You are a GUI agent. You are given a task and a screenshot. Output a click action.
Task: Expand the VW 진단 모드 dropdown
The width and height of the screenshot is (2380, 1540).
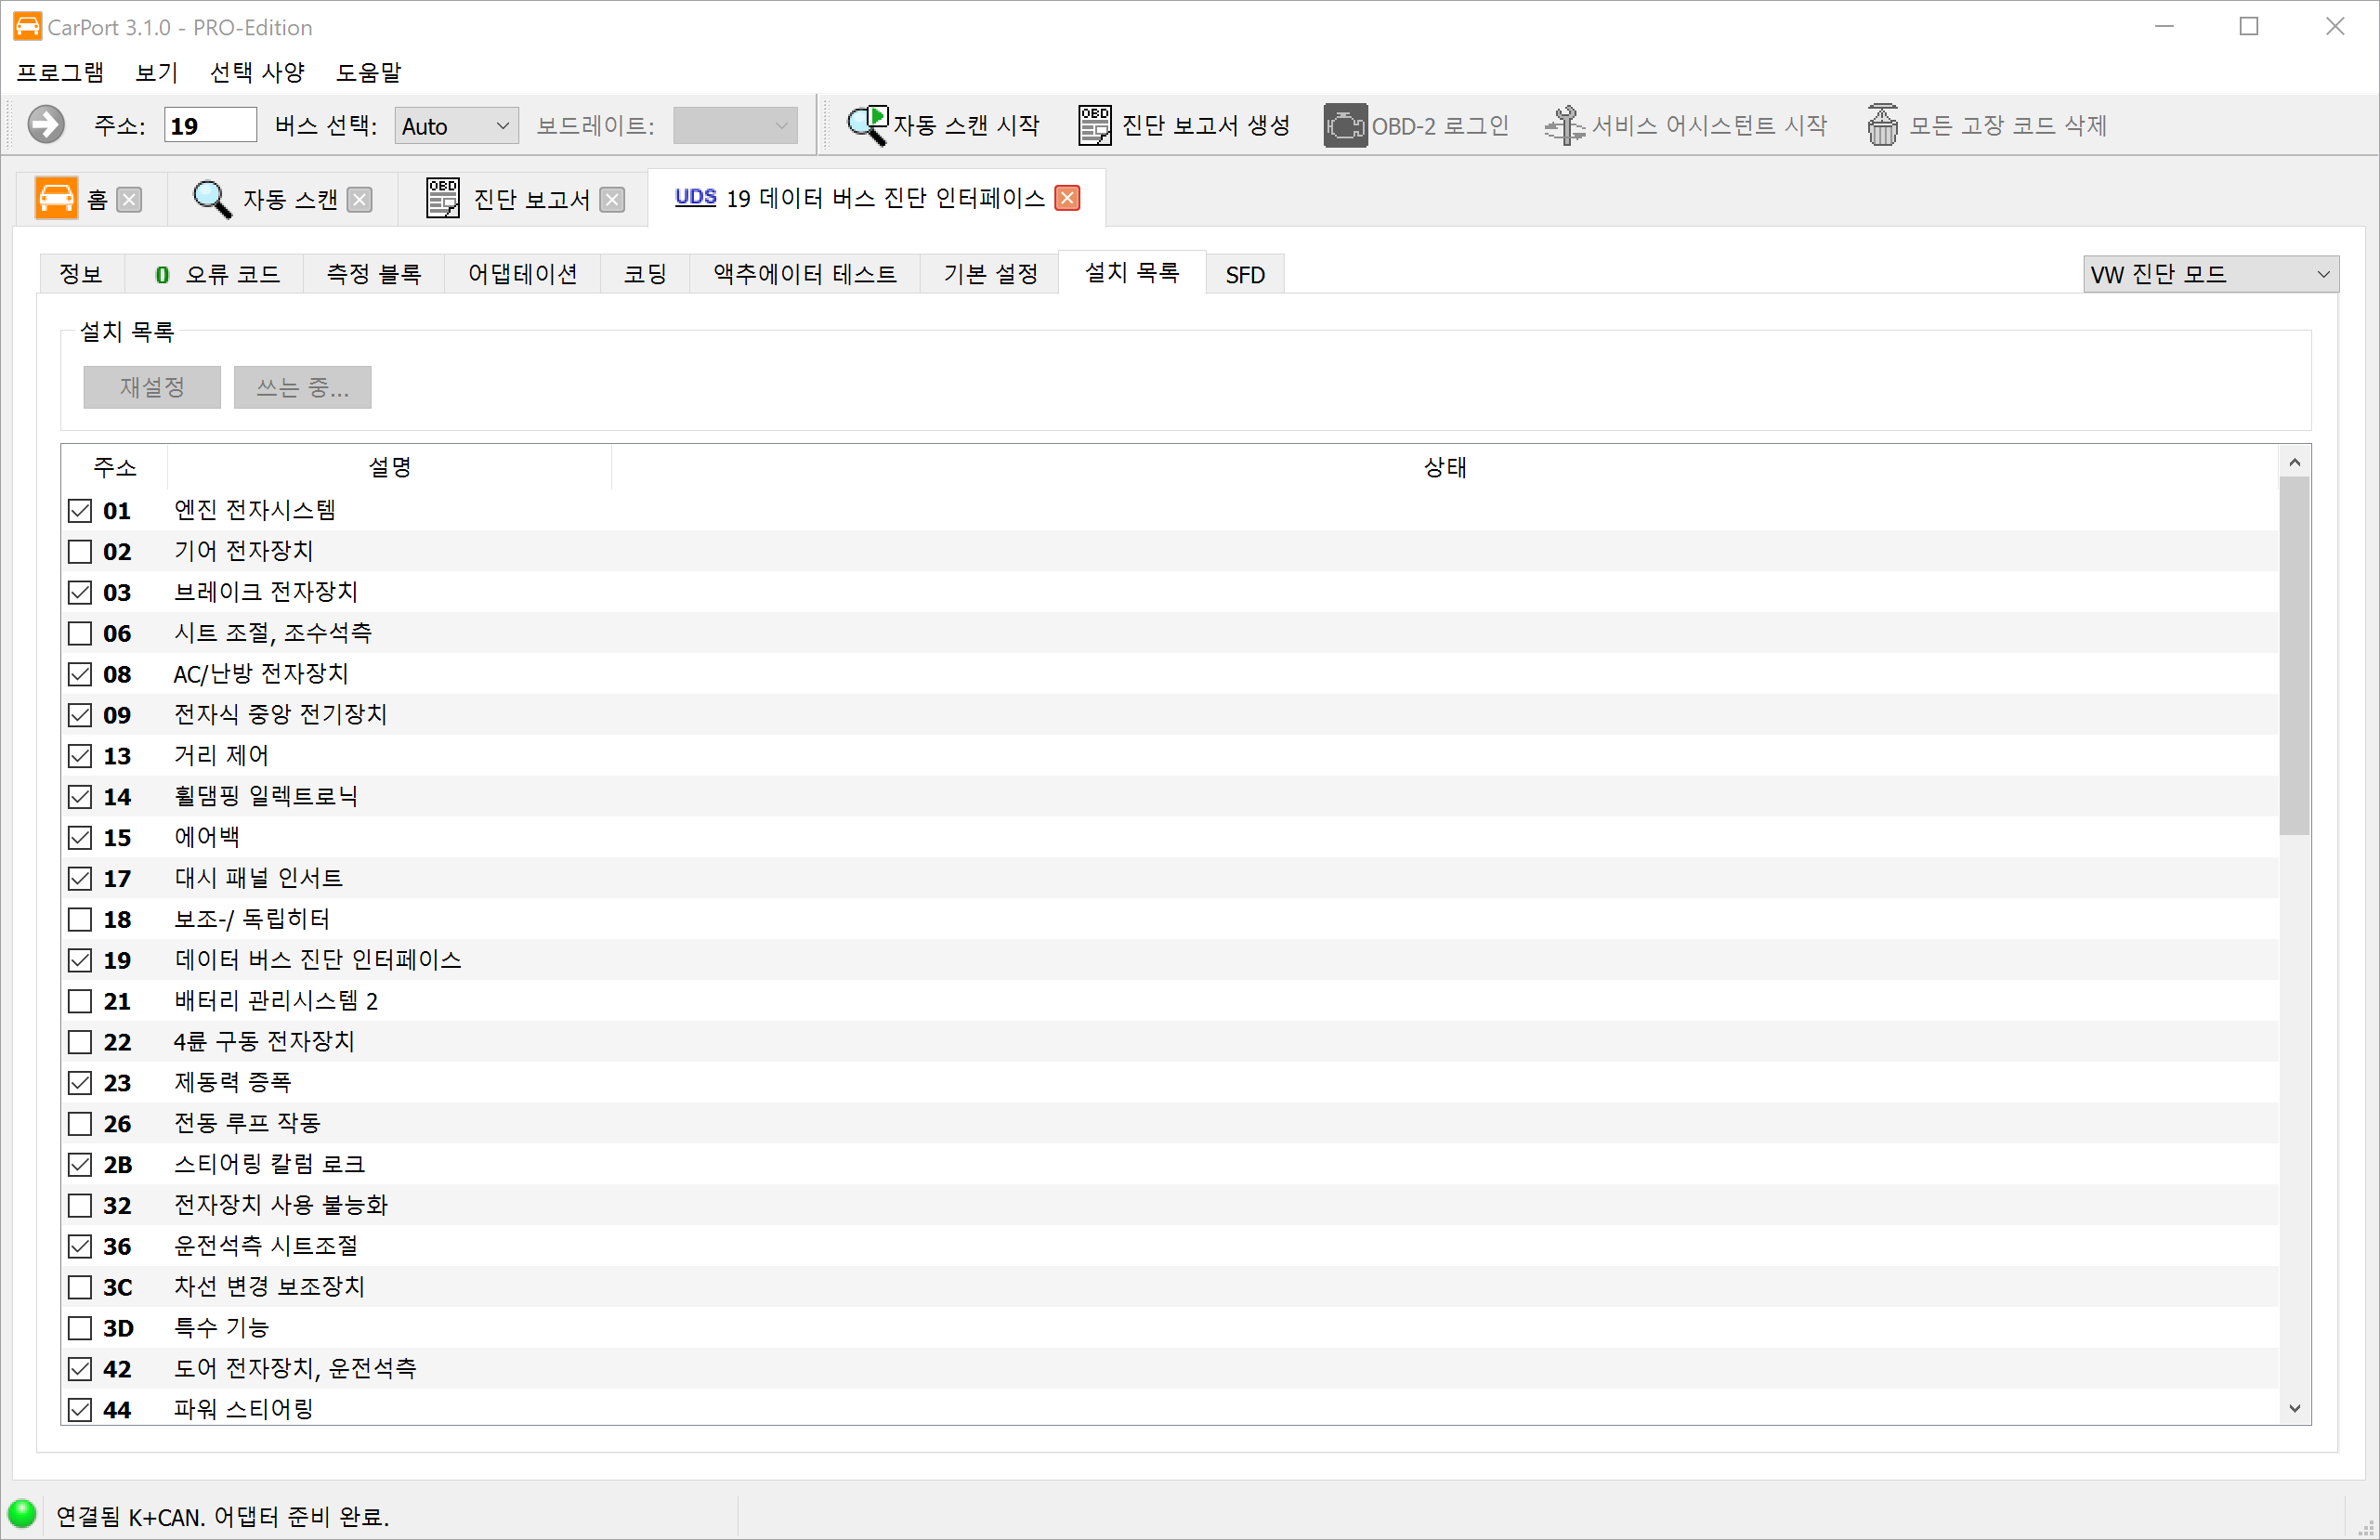click(2210, 274)
